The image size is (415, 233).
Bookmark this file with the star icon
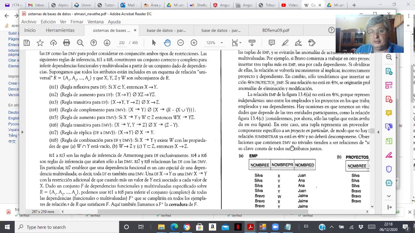[40, 43]
